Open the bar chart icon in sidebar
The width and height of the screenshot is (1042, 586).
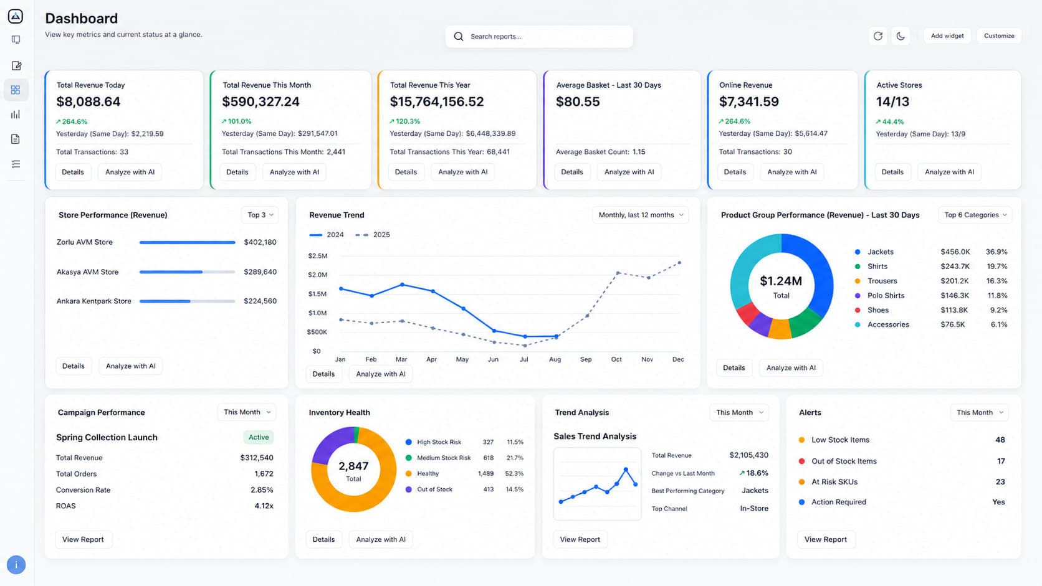click(x=16, y=114)
